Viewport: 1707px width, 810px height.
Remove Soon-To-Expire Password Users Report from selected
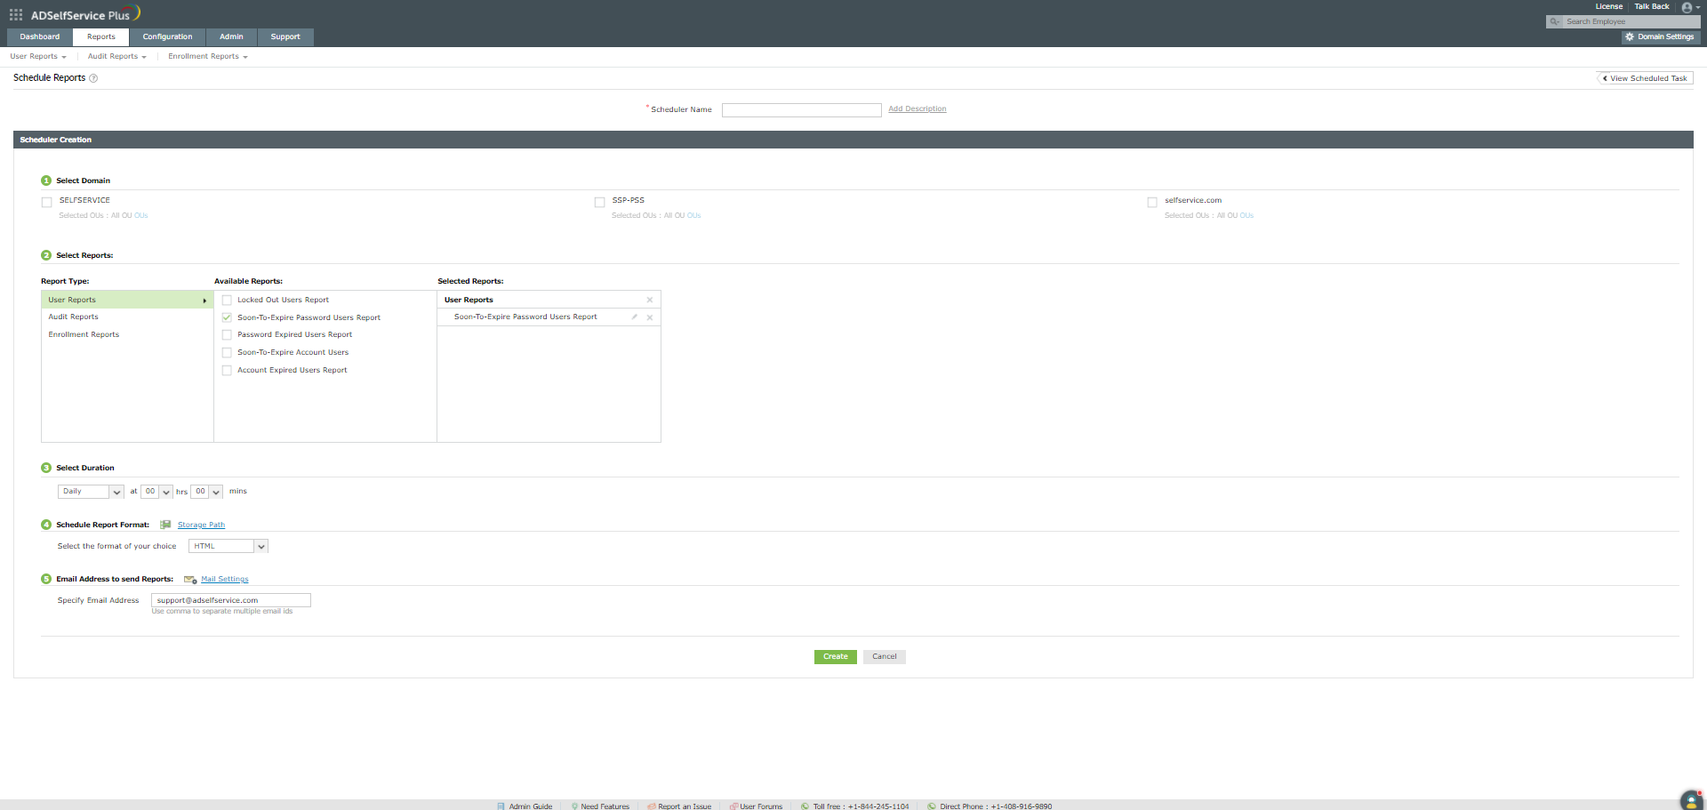coord(650,317)
